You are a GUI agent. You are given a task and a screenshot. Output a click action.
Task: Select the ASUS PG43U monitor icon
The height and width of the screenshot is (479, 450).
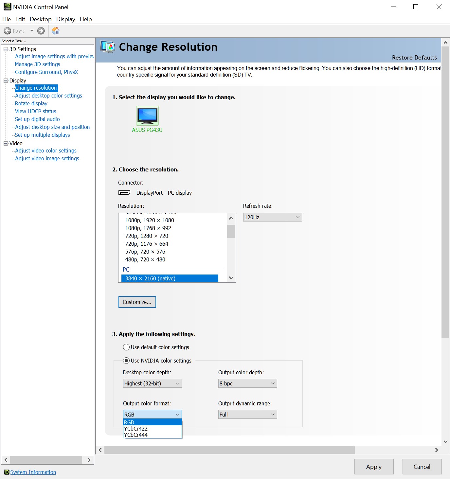(x=147, y=116)
